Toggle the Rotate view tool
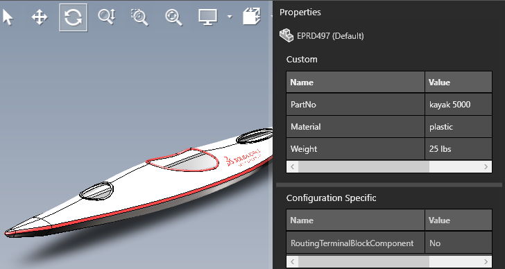 tap(73, 17)
